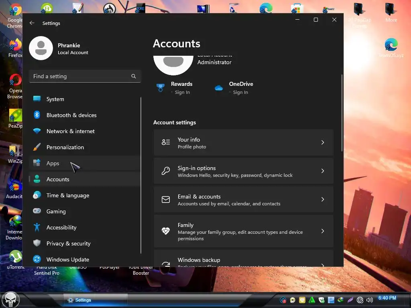Click the Family heart icon

point(166,231)
